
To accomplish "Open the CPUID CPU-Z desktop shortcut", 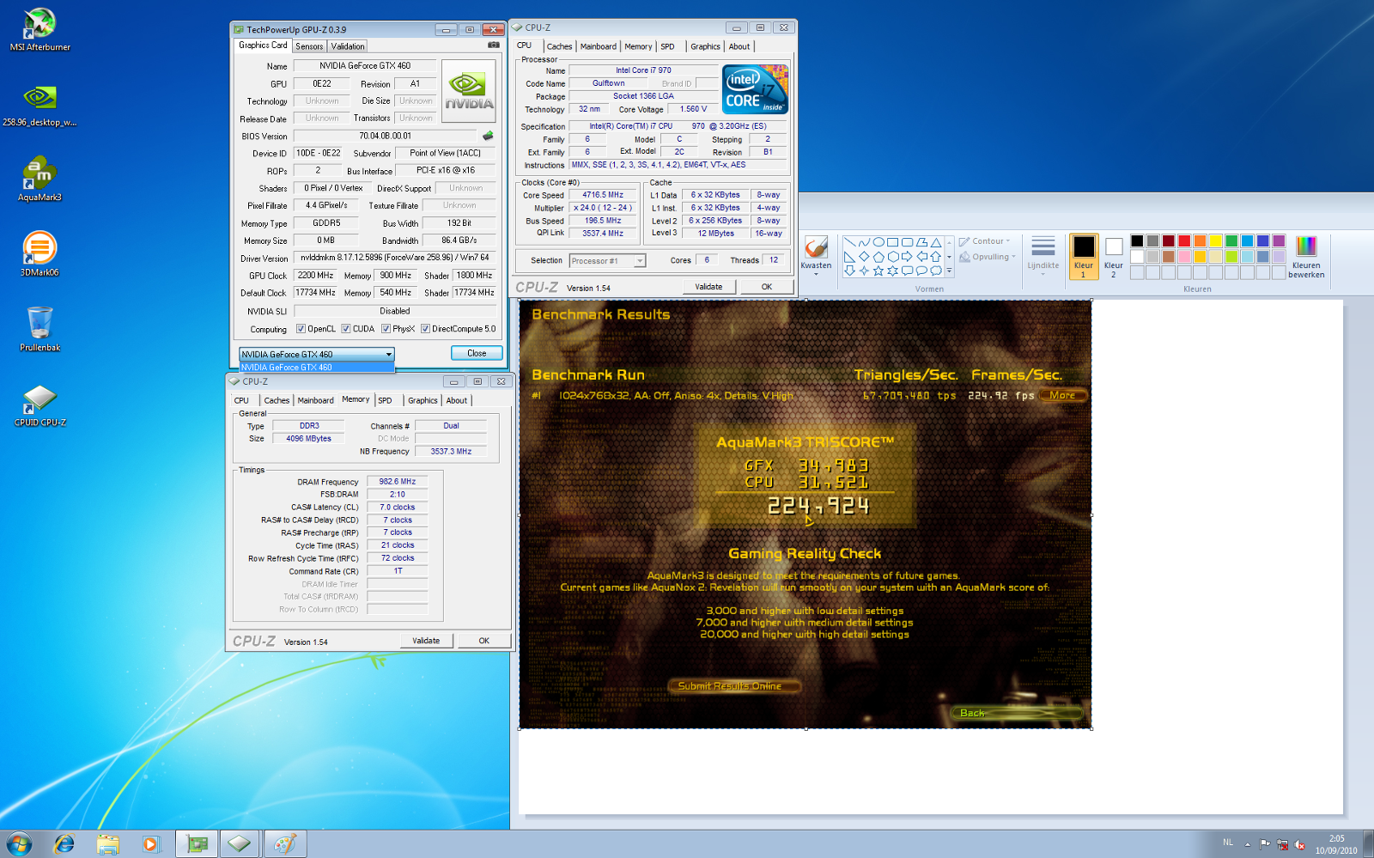I will (x=40, y=405).
